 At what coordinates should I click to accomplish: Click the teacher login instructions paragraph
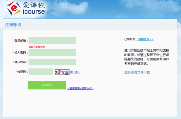pyautogui.click(x=147, y=57)
